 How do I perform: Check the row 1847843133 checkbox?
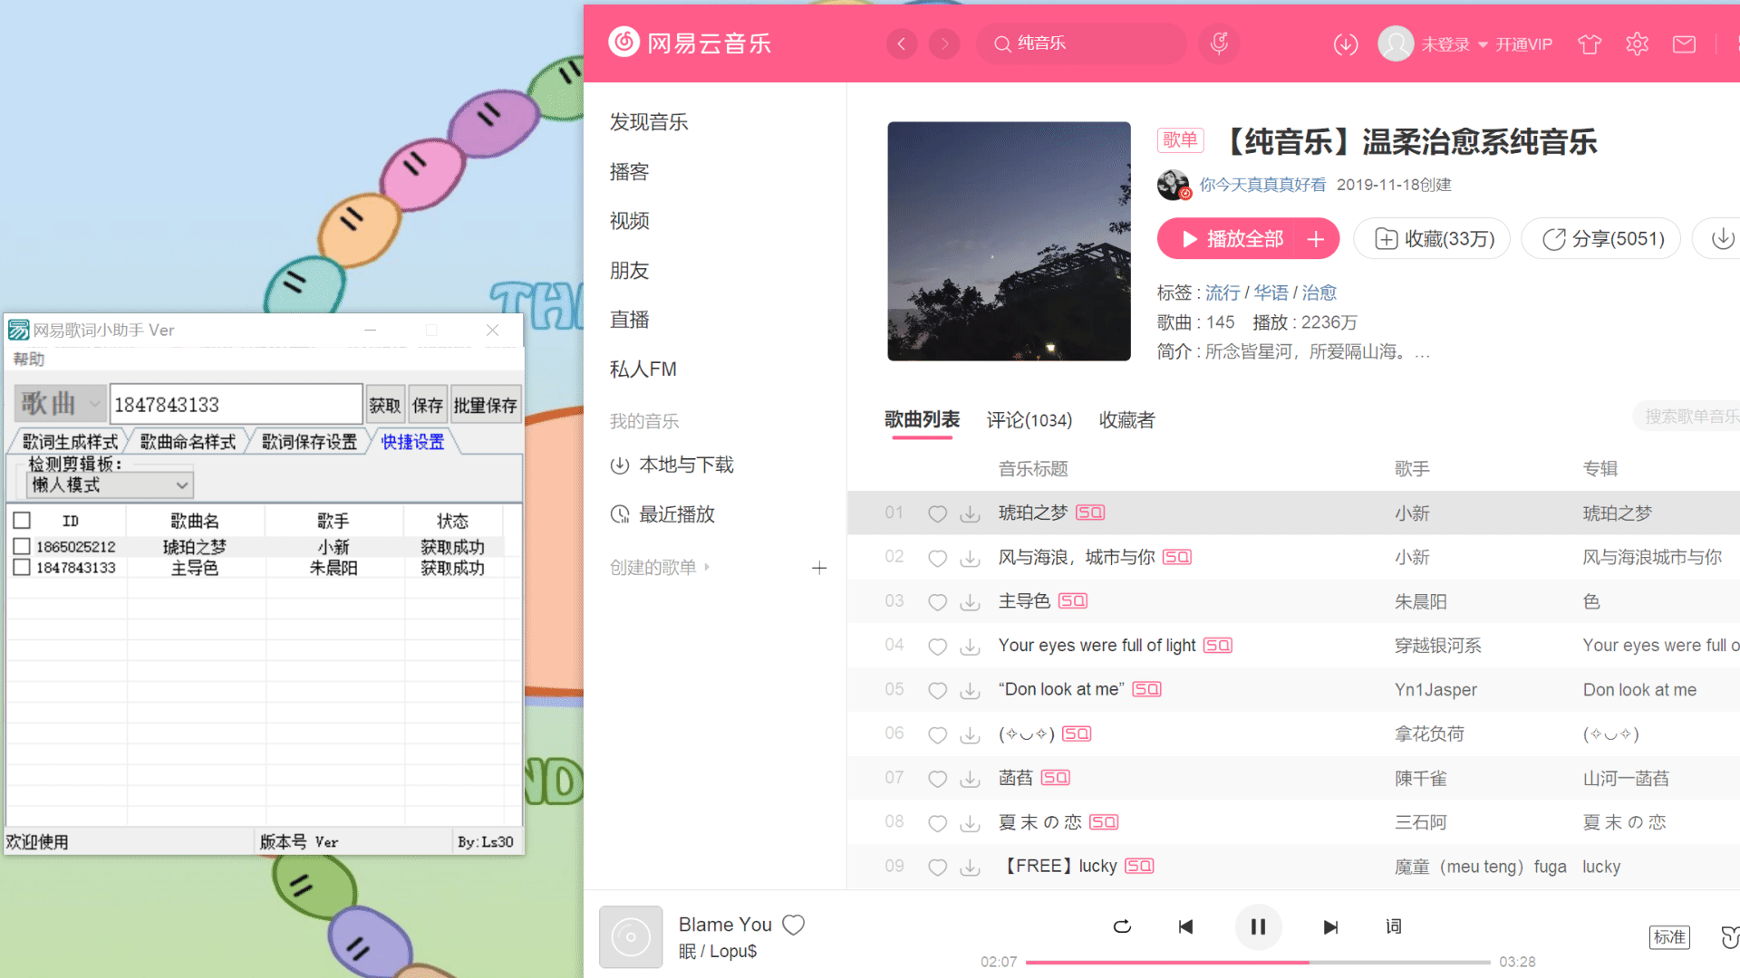point(22,568)
